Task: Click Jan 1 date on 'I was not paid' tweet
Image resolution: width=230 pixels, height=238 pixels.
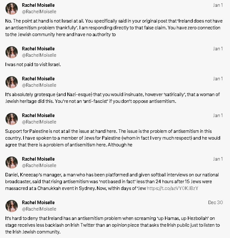Action: [x=218, y=49]
